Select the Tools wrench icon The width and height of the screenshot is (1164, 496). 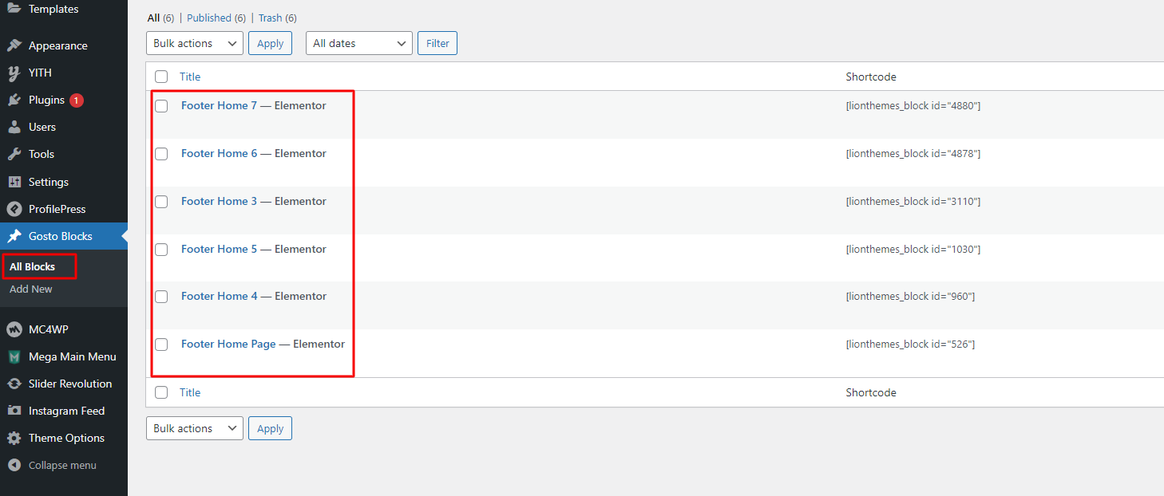pyautogui.click(x=14, y=154)
